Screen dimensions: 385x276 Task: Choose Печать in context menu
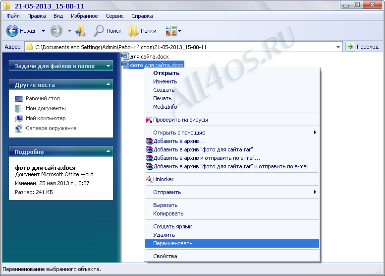[x=232, y=98]
